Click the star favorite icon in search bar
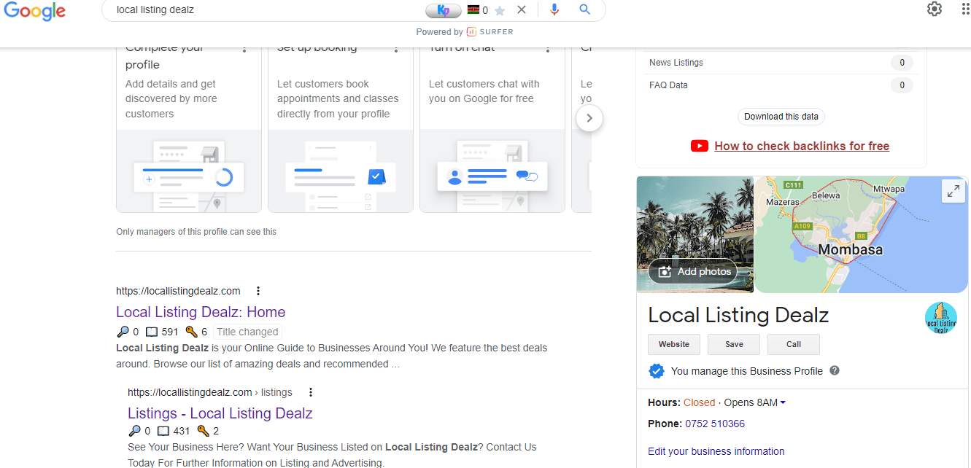Screen dimensions: 971x468 pos(500,11)
